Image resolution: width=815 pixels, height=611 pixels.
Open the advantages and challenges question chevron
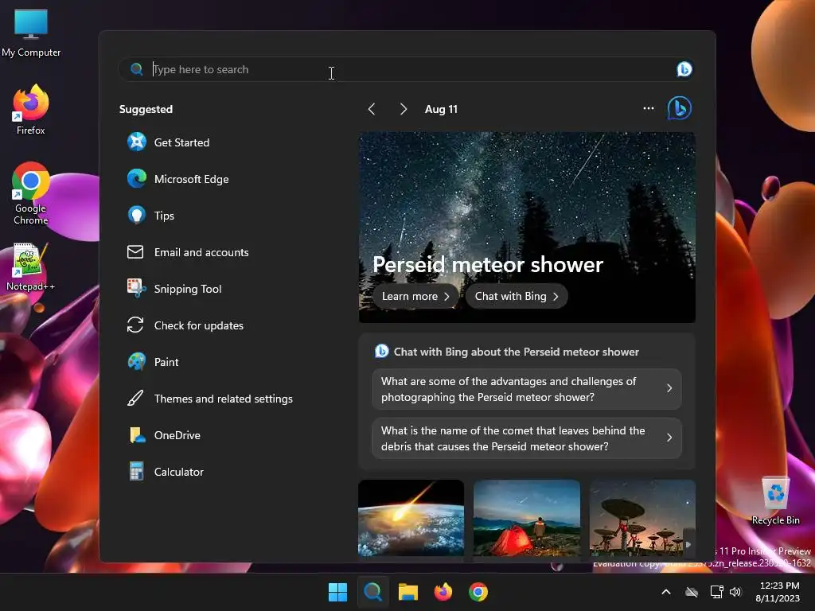tap(669, 388)
